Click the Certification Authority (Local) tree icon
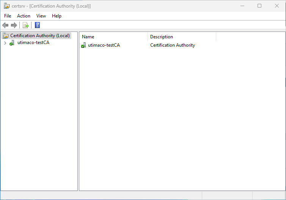 [6, 36]
